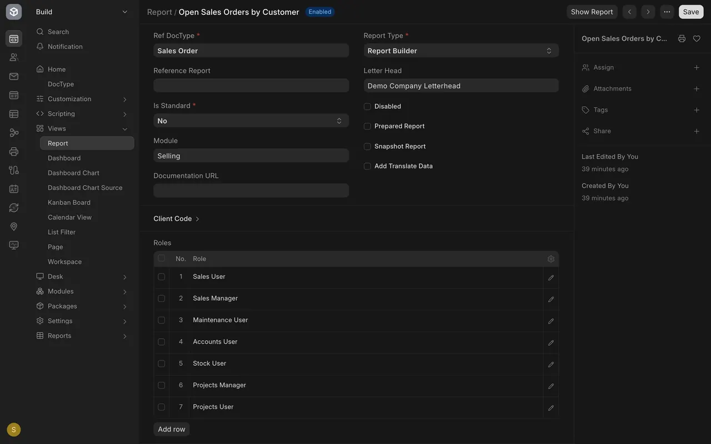Save the report with Save button

691,12
